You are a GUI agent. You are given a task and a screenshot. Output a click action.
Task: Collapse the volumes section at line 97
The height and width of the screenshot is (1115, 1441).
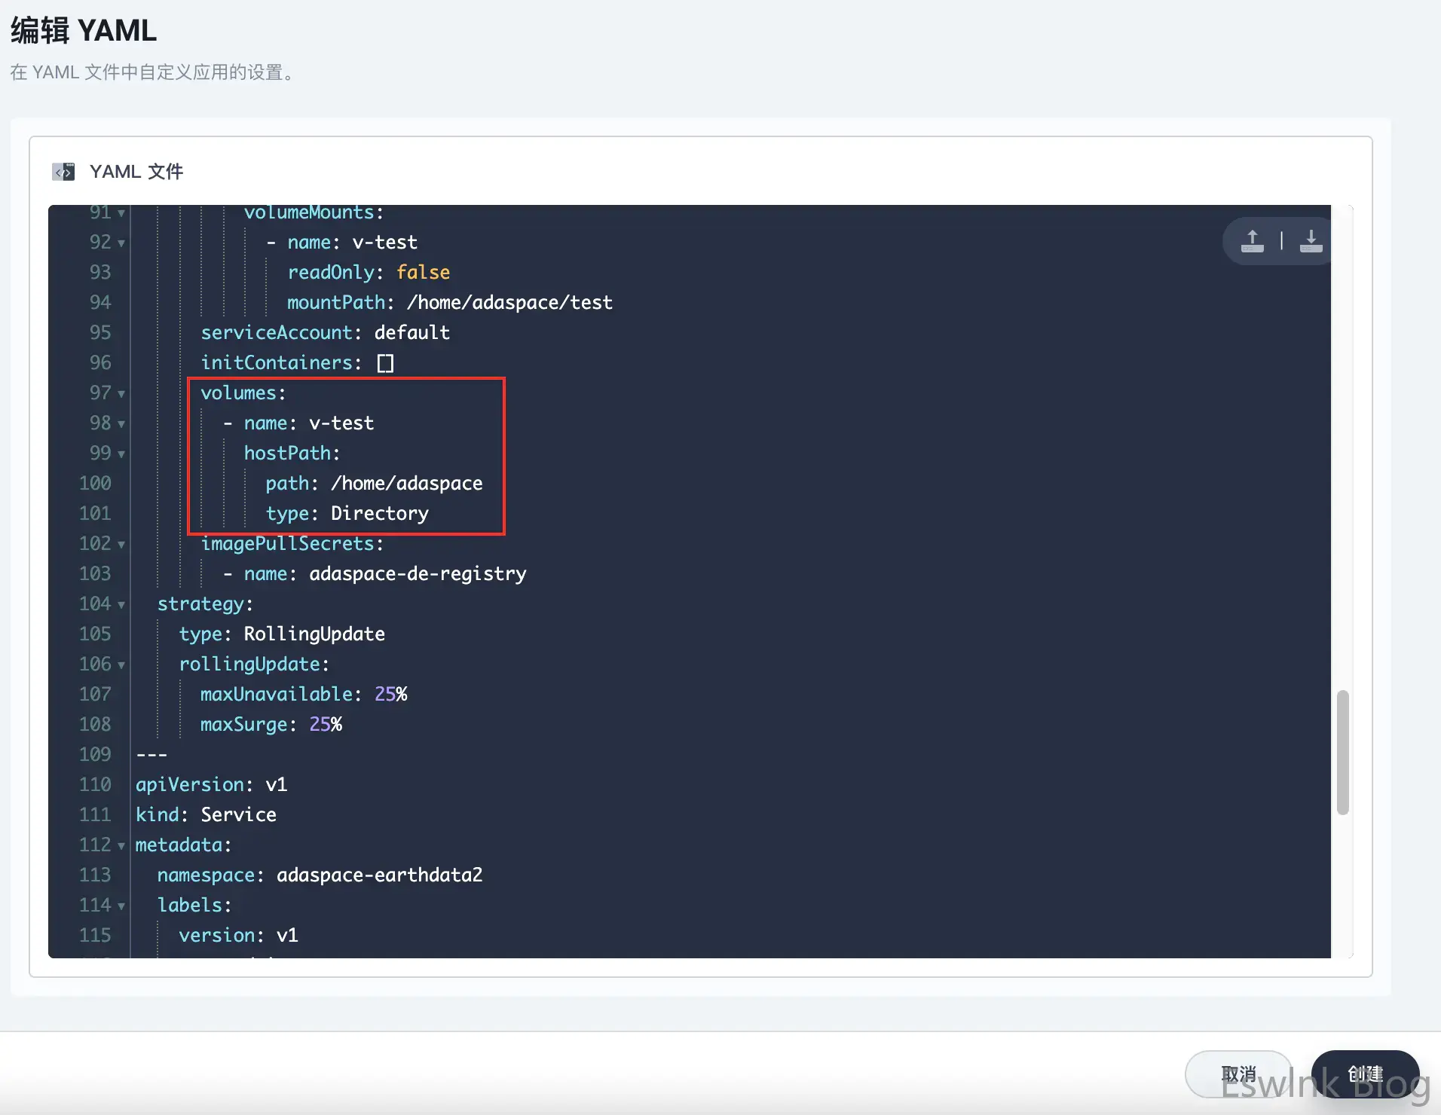121,393
